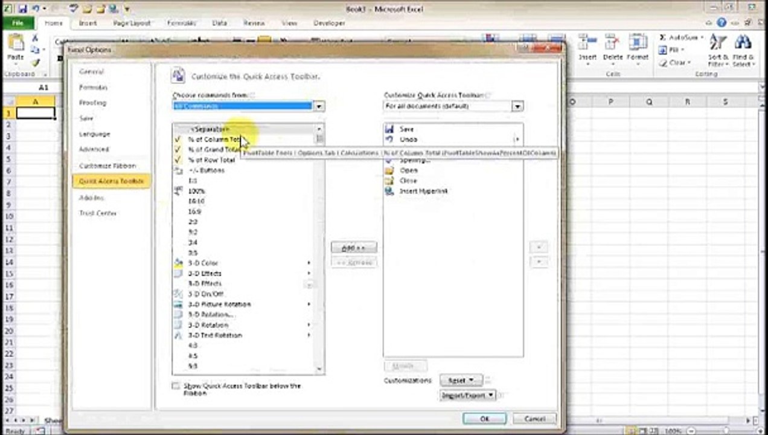The width and height of the screenshot is (768, 435).
Task: Switch to the Data ribbon tab
Action: (x=220, y=23)
